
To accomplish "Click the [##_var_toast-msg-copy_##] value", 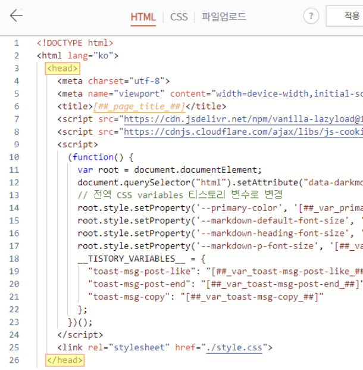I will click(252, 297).
